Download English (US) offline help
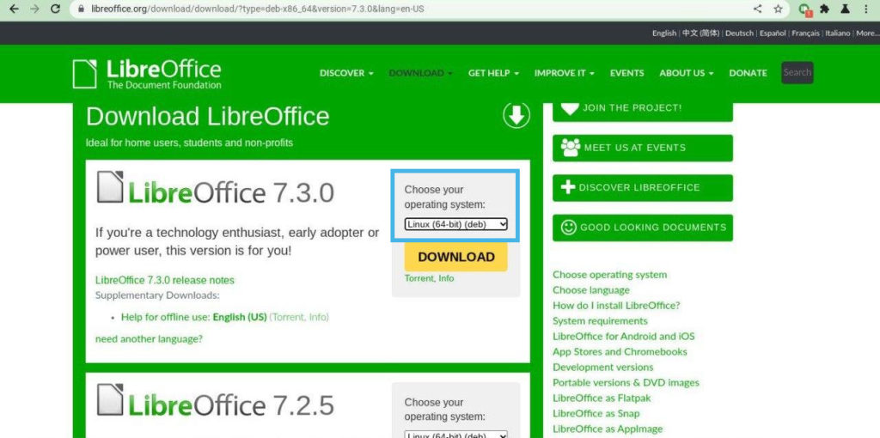 pyautogui.click(x=240, y=317)
